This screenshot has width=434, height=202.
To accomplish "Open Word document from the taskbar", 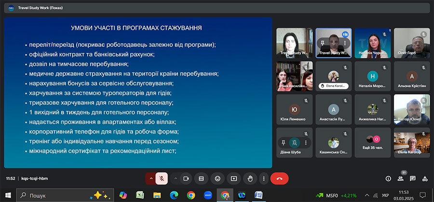I will coord(258,195).
